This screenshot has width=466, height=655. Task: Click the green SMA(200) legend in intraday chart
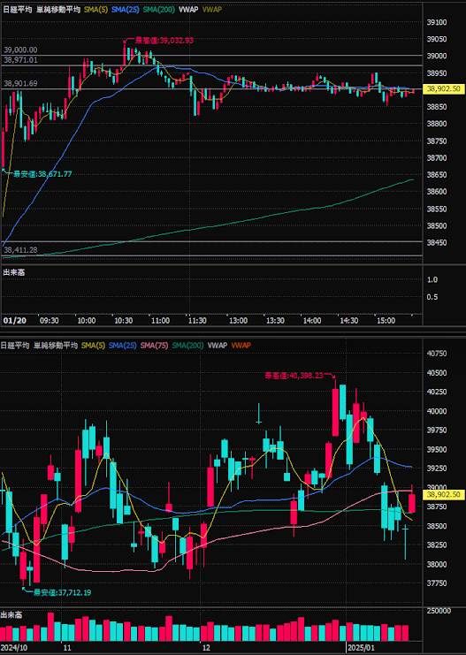click(x=159, y=9)
